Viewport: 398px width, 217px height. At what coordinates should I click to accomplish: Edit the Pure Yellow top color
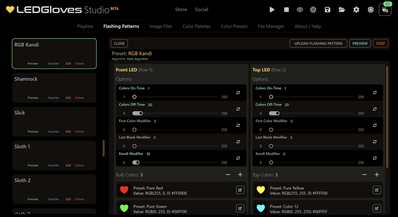click(x=377, y=190)
